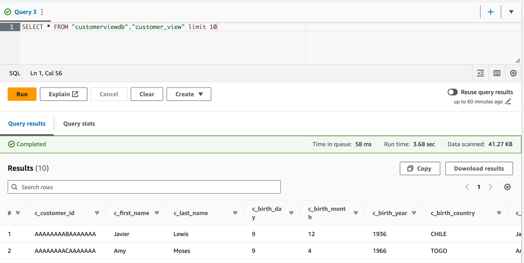Sort by c_last_name column arrow
Viewport: 524px width, 263px height.
coord(235,213)
